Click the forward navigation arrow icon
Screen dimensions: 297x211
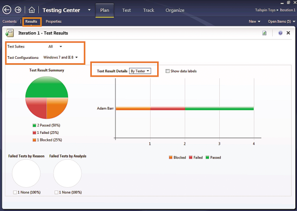pyautogui.click(x=18, y=10)
